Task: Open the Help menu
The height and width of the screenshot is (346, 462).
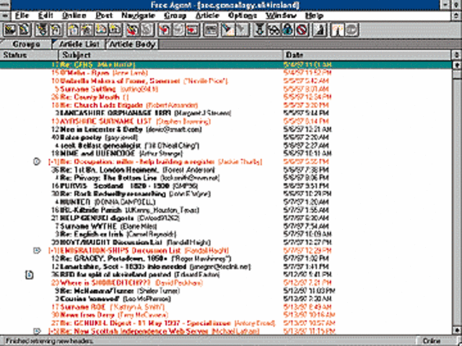Action: click(314, 15)
